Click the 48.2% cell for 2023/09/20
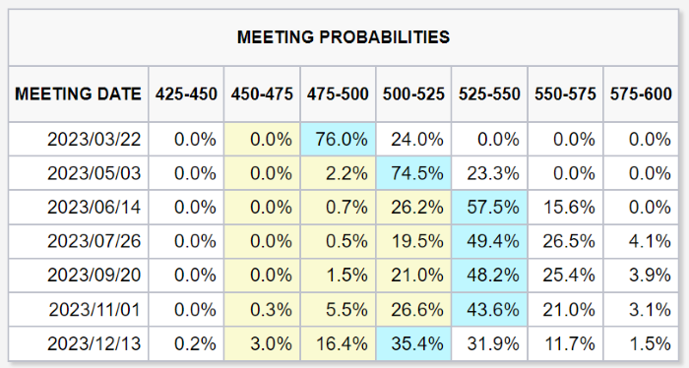689x368 pixels. (x=489, y=276)
